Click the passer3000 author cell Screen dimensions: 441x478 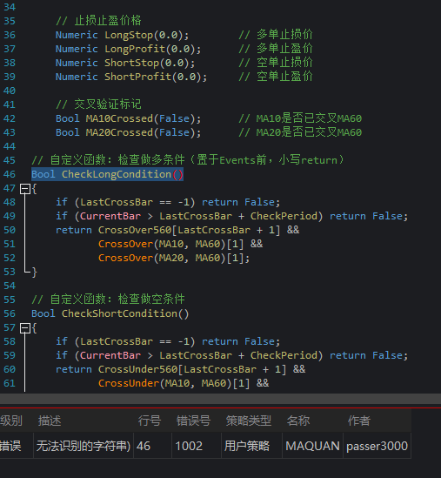[377, 446]
